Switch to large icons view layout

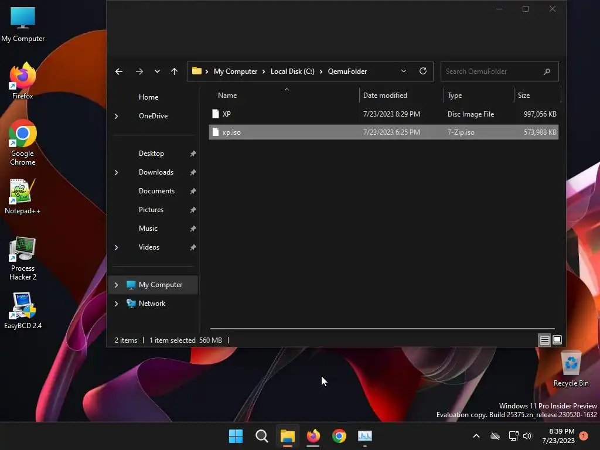[557, 340]
